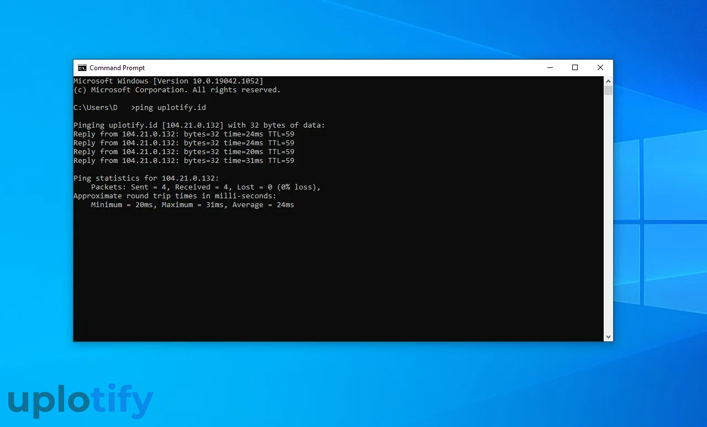The image size is (707, 427).
Task: Click the 'Ping statistics for 104.21.0.132:' line
Action: coord(146,178)
